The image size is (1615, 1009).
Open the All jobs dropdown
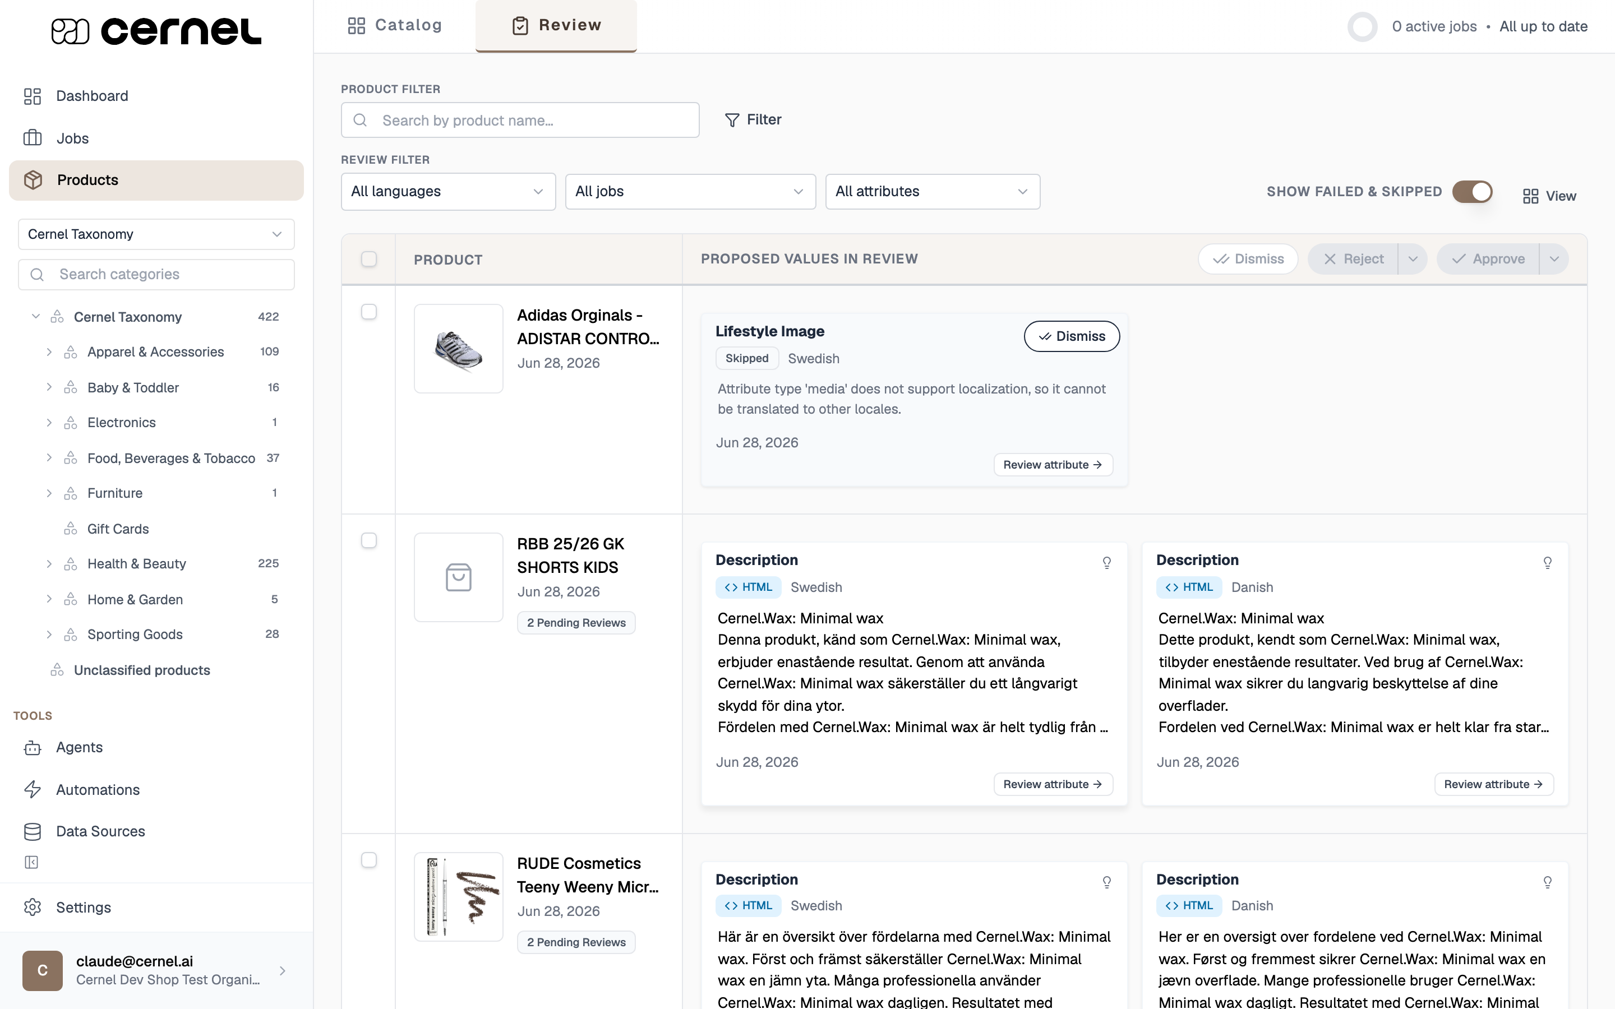tap(690, 192)
